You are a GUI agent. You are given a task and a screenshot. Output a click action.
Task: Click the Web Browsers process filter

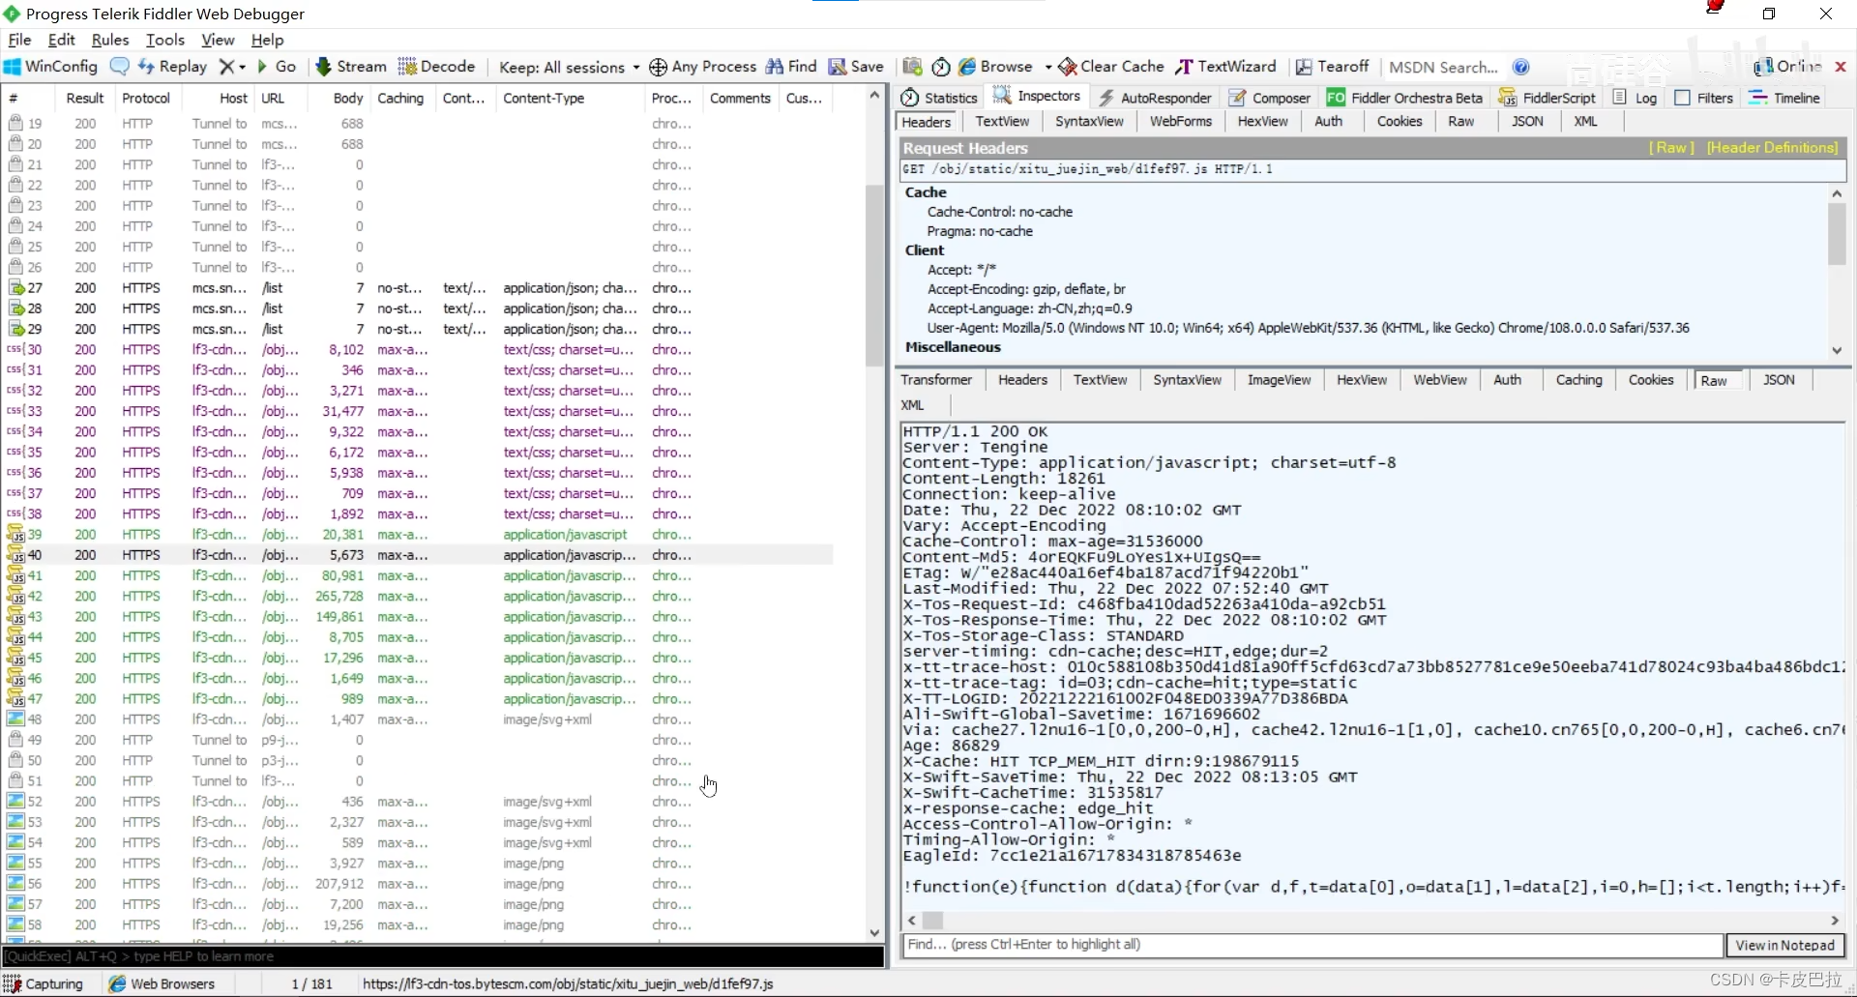click(162, 983)
